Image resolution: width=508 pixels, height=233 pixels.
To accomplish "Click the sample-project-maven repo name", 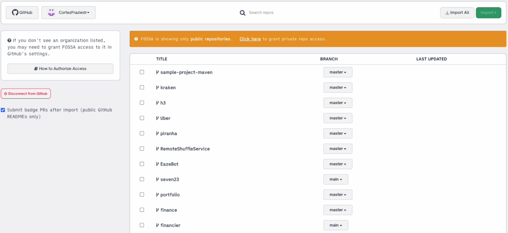I will [186, 72].
